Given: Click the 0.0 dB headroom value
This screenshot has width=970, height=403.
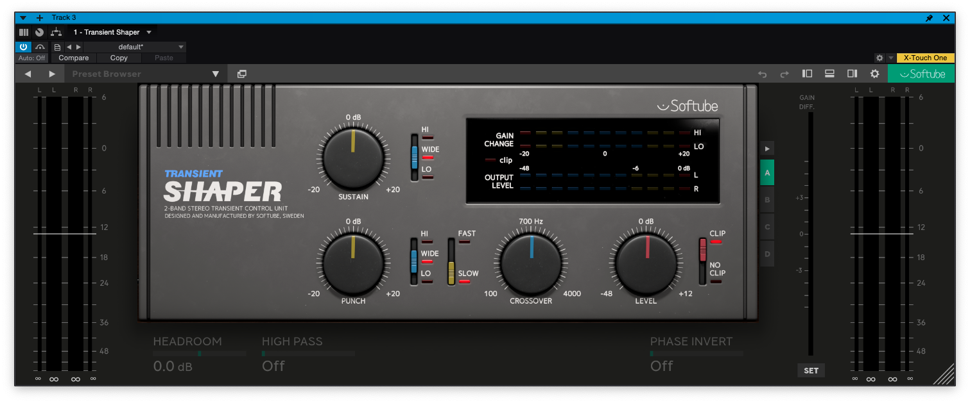Looking at the screenshot, I should (x=173, y=366).
